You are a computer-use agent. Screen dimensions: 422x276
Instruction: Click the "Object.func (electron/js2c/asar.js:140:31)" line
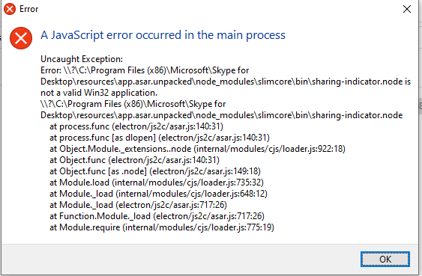point(134,160)
